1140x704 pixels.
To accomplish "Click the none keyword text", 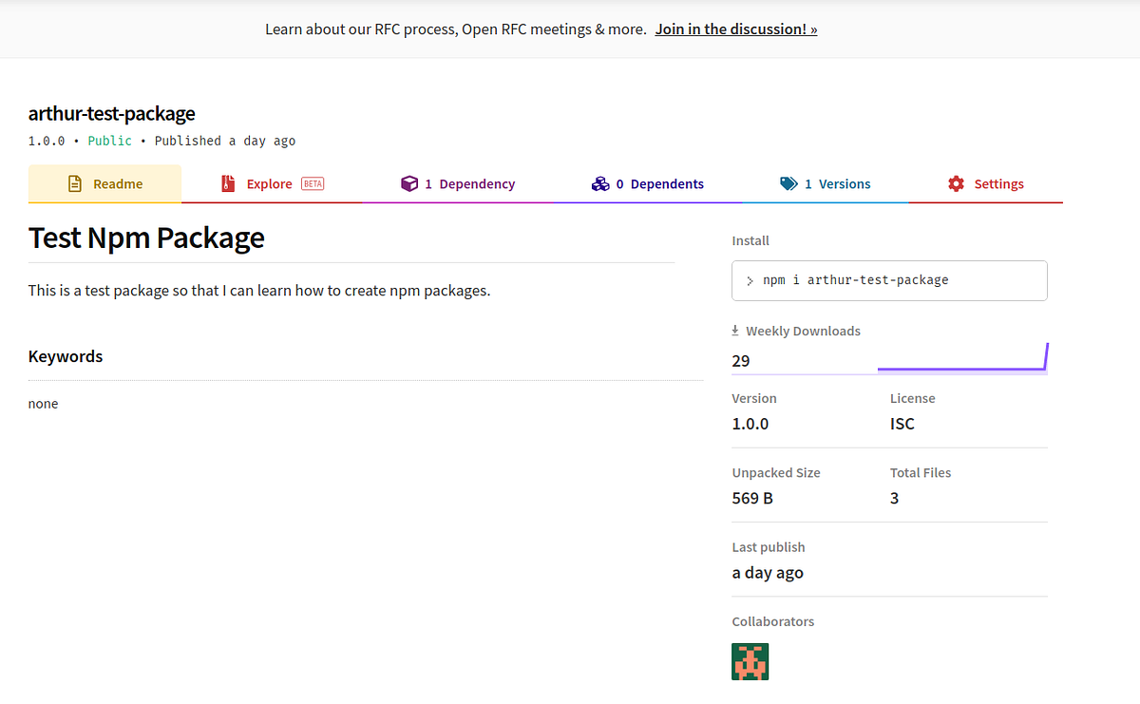I will click(44, 404).
